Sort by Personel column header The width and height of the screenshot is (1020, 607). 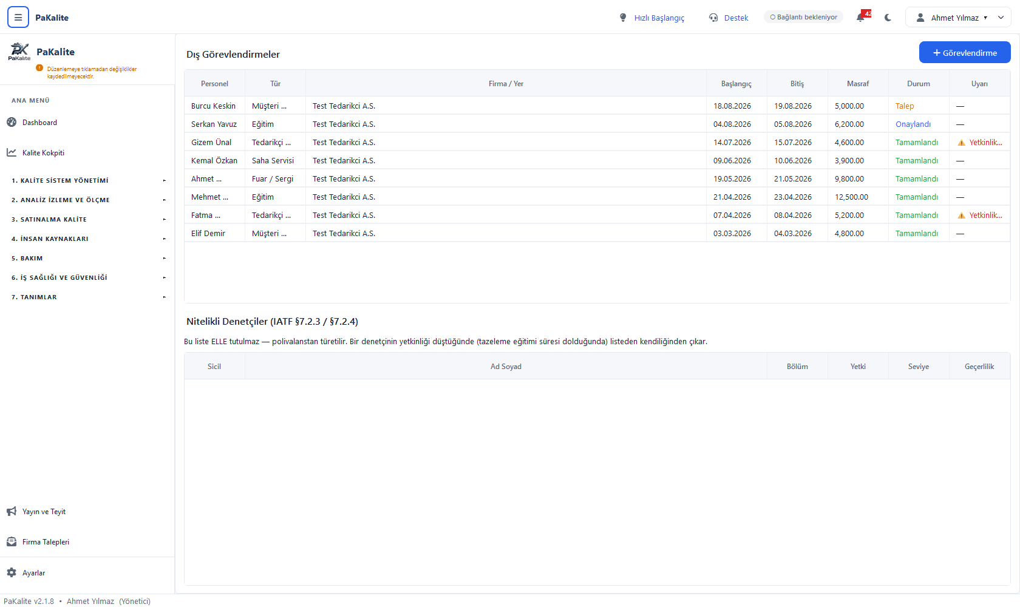[214, 83]
